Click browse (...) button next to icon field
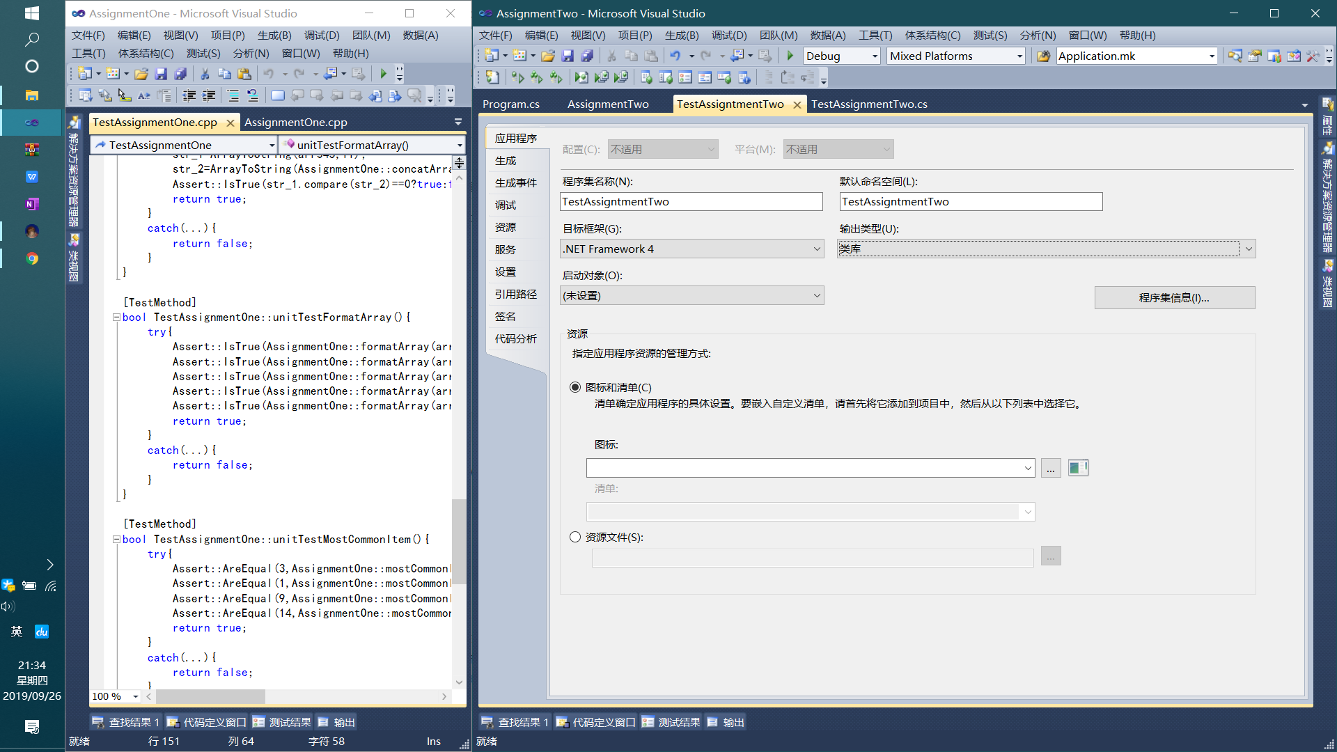 (x=1051, y=468)
